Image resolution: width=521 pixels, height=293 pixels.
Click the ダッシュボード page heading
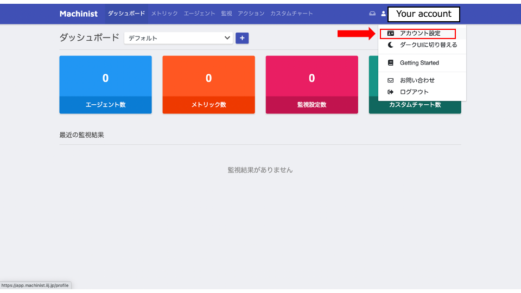[89, 37]
